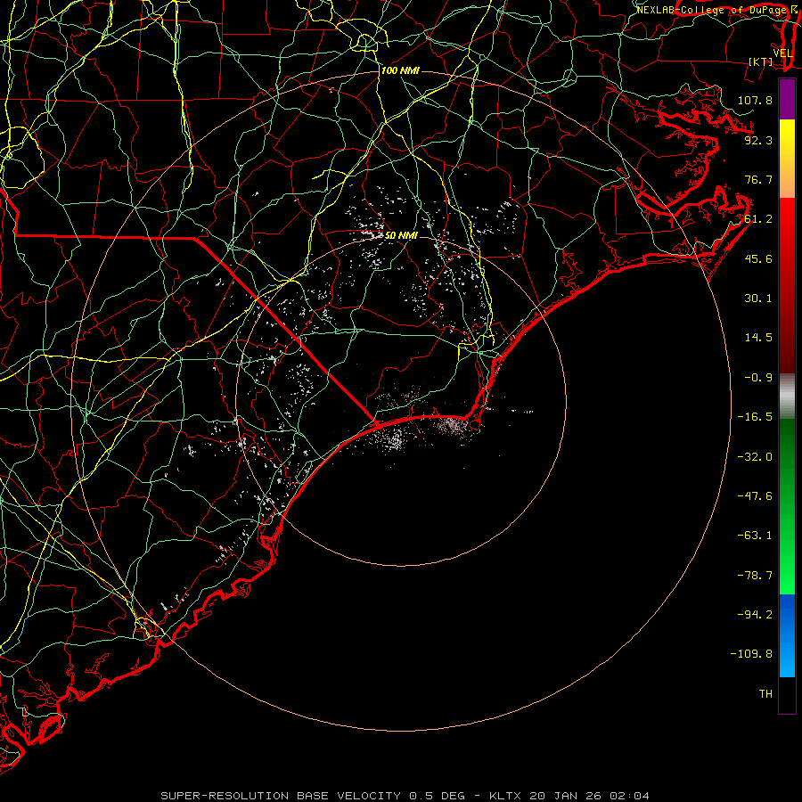Click the [KT] units label
The height and width of the screenshot is (802, 802).
click(x=760, y=61)
